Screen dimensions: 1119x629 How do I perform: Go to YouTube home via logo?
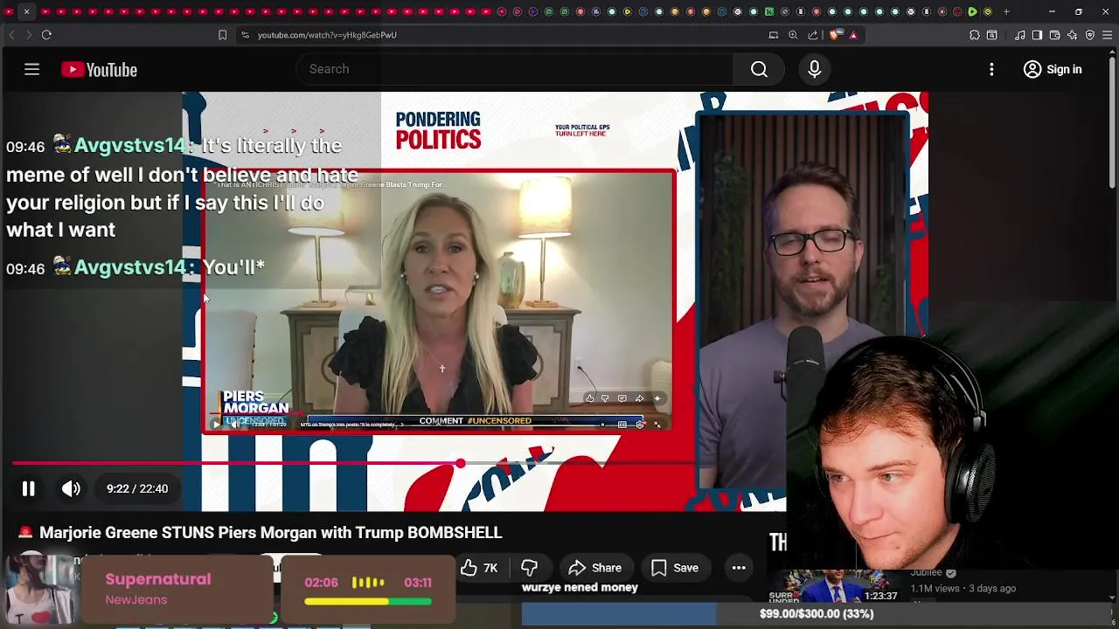[99, 70]
